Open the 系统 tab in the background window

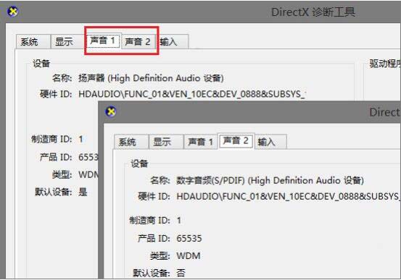[x=33, y=41]
